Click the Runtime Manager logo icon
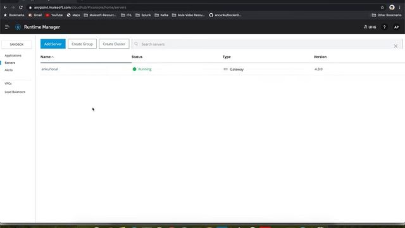The image size is (405, 228). tap(18, 27)
